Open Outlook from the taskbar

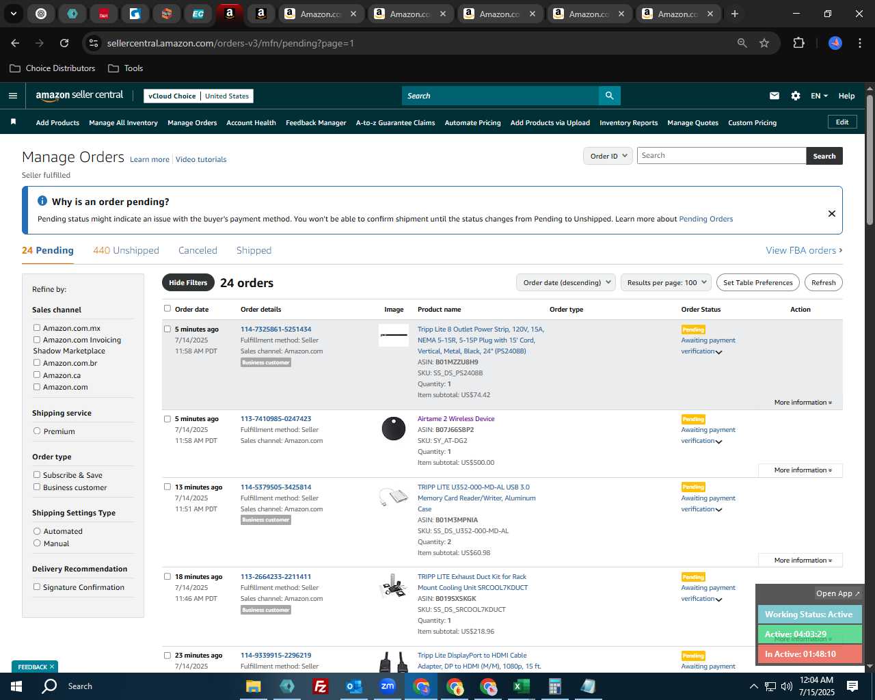pos(353,686)
